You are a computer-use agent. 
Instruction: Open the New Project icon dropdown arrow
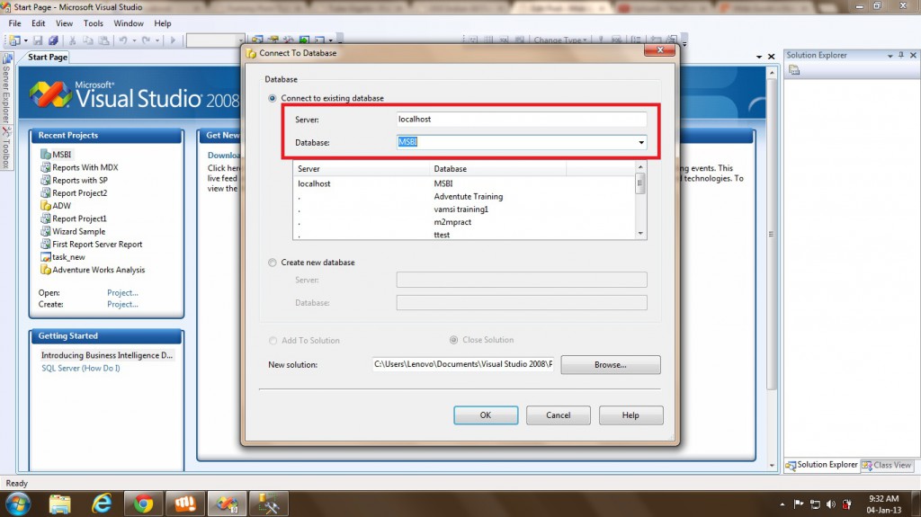(26, 40)
